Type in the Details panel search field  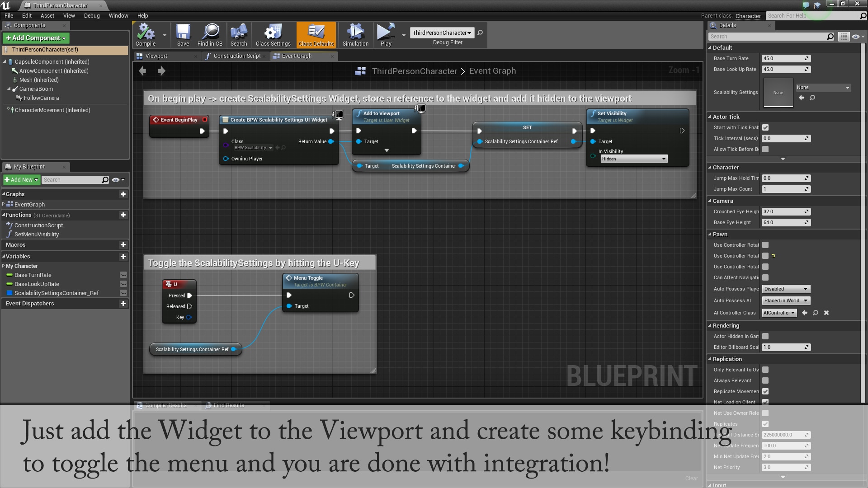tap(769, 37)
